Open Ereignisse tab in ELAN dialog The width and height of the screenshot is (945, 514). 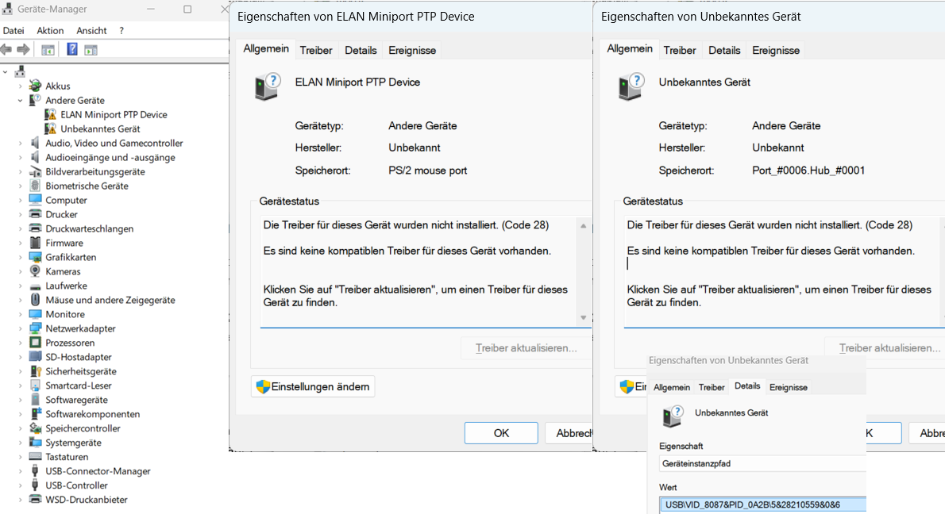(412, 51)
